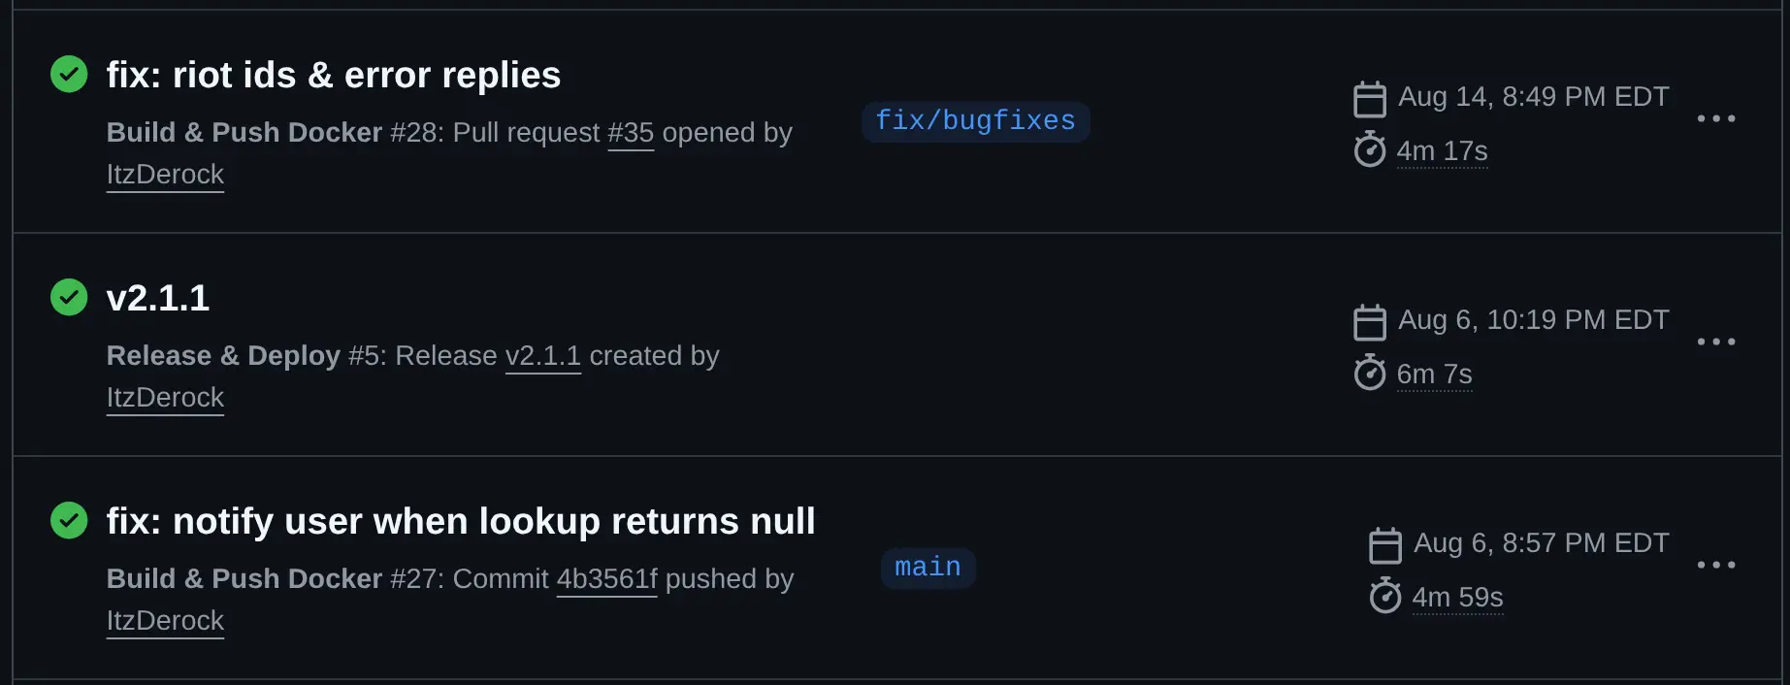1790x685 pixels.
Task: Open the notify user when lookup returns null run
Action: pos(460,520)
